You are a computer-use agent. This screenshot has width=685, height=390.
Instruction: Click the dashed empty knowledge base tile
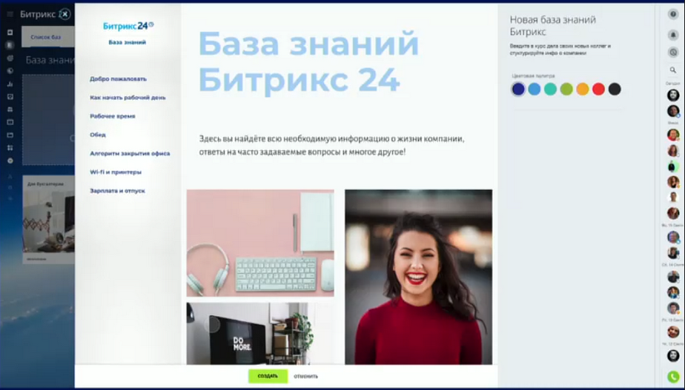[48, 120]
